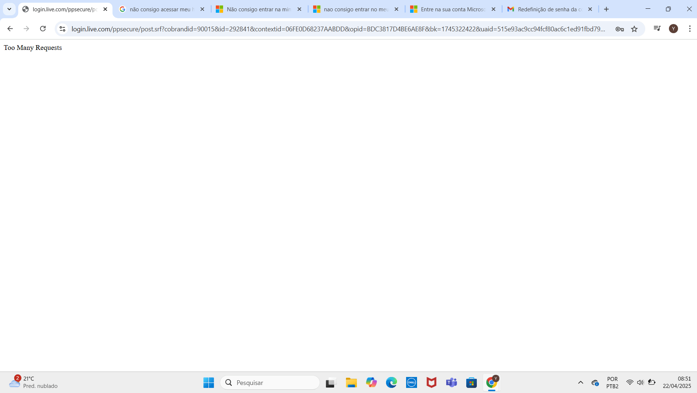Click the OneDrive cloud tray icon
Image resolution: width=697 pixels, height=393 pixels.
pyautogui.click(x=595, y=382)
